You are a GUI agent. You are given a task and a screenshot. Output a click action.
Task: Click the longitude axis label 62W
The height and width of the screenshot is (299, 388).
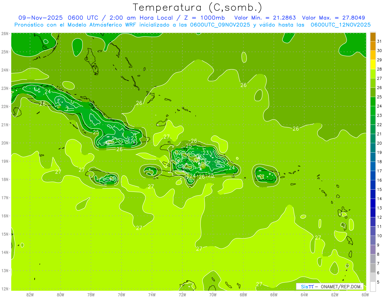pyautogui.click(x=335, y=294)
